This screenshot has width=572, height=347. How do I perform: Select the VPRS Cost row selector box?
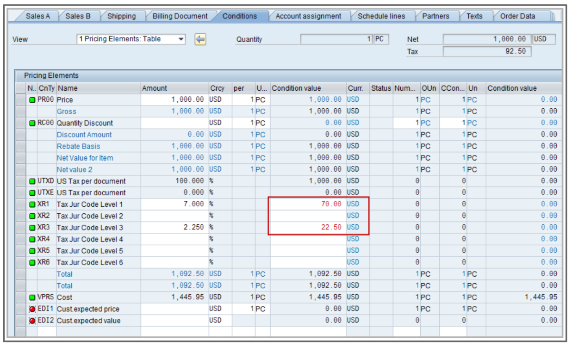click(x=20, y=297)
